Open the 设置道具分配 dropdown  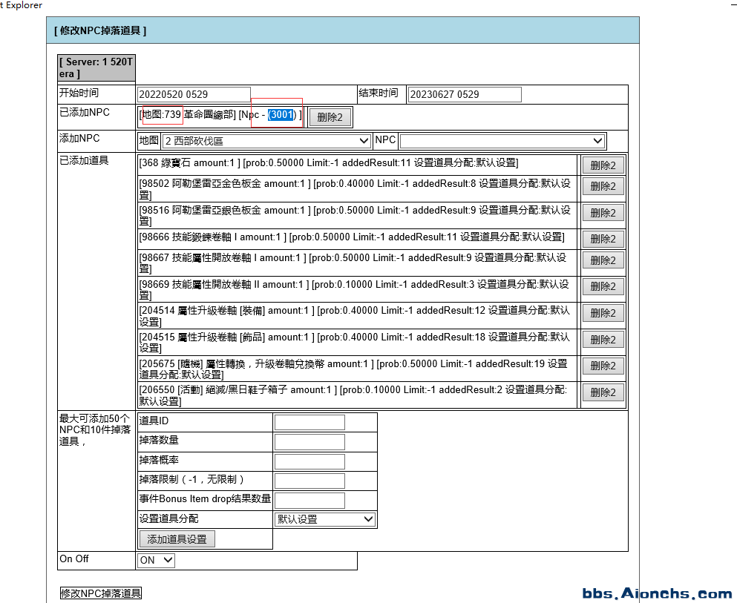coord(324,519)
